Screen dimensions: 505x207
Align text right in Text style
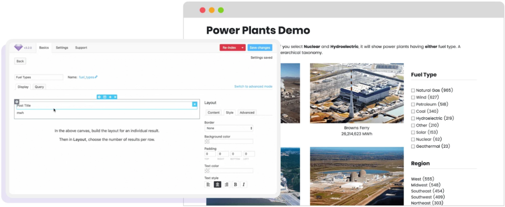(x=226, y=184)
